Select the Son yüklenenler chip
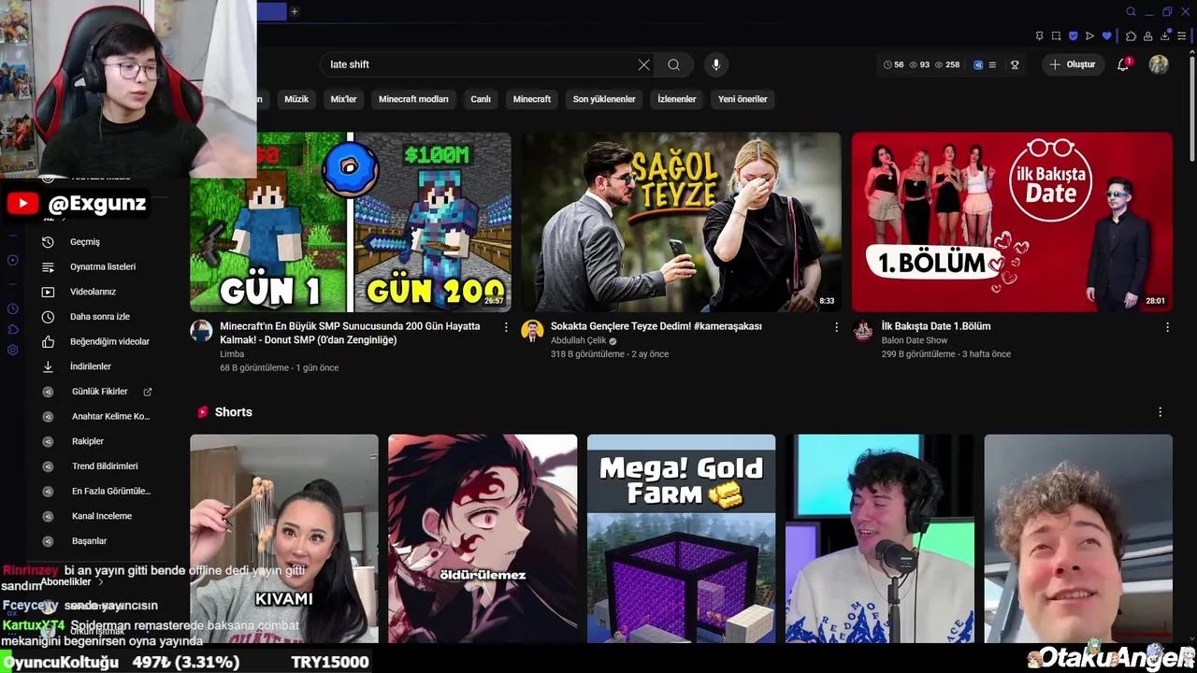Image resolution: width=1197 pixels, height=673 pixels. click(604, 99)
